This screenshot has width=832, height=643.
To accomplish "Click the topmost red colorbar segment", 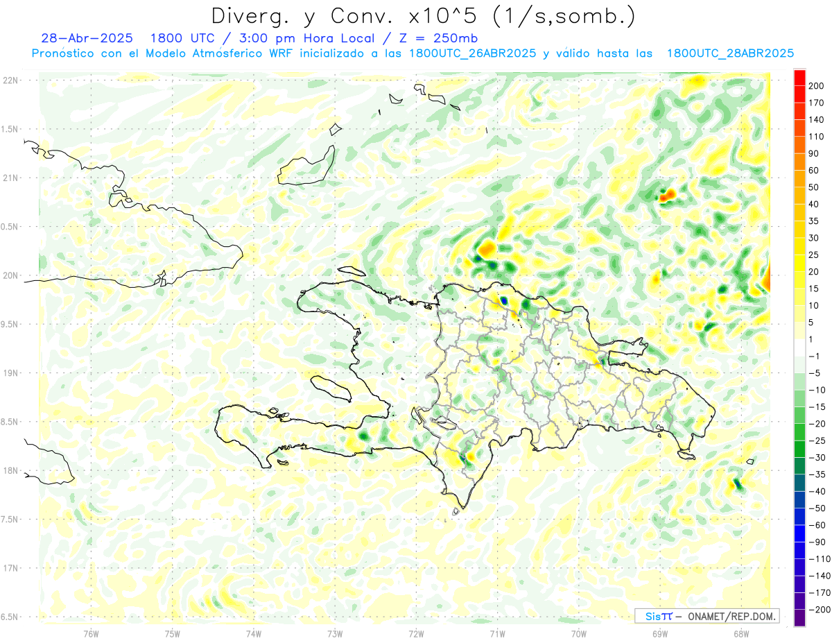I will coord(799,78).
